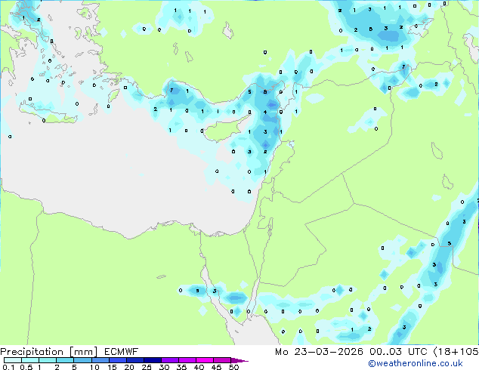Pick the 5–10 mm legend swatch

click(82, 360)
